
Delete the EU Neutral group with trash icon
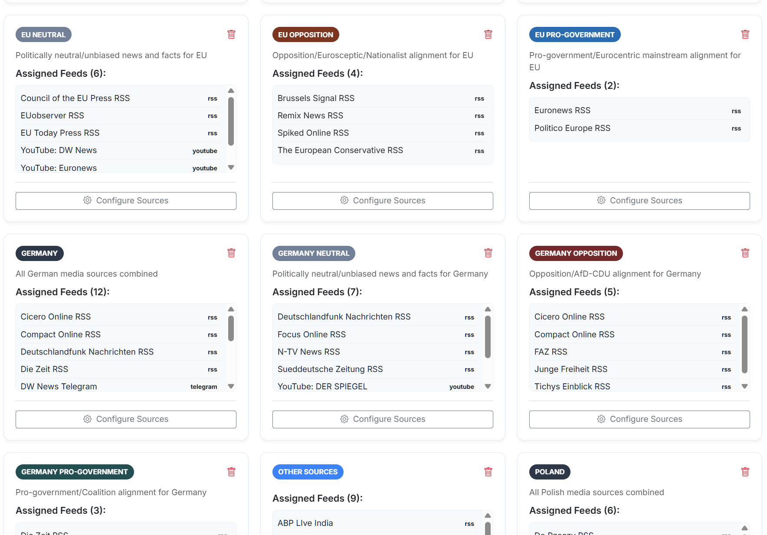231,35
